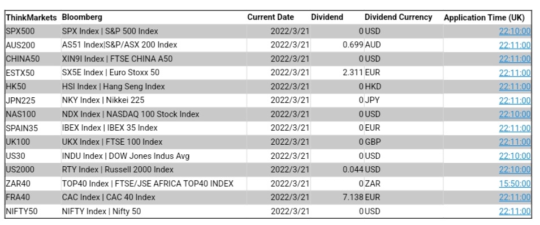Open the JPN225 application time link
The image size is (540, 225).
click(515, 101)
